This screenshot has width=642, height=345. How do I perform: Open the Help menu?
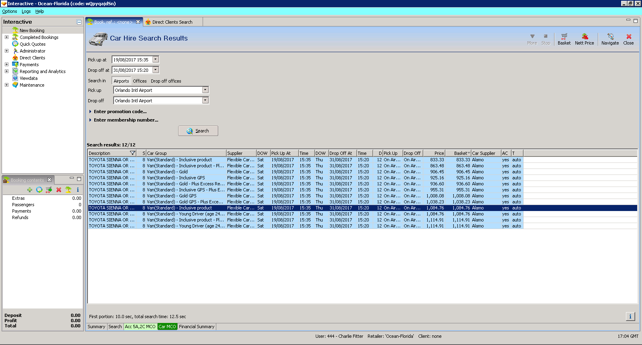[x=39, y=11]
